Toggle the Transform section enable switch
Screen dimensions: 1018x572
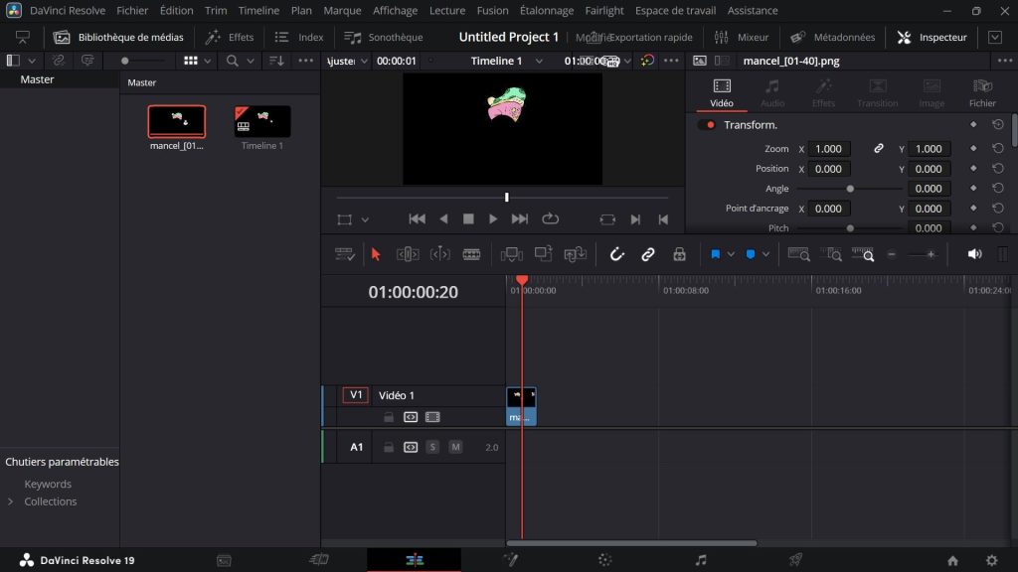pyautogui.click(x=707, y=125)
